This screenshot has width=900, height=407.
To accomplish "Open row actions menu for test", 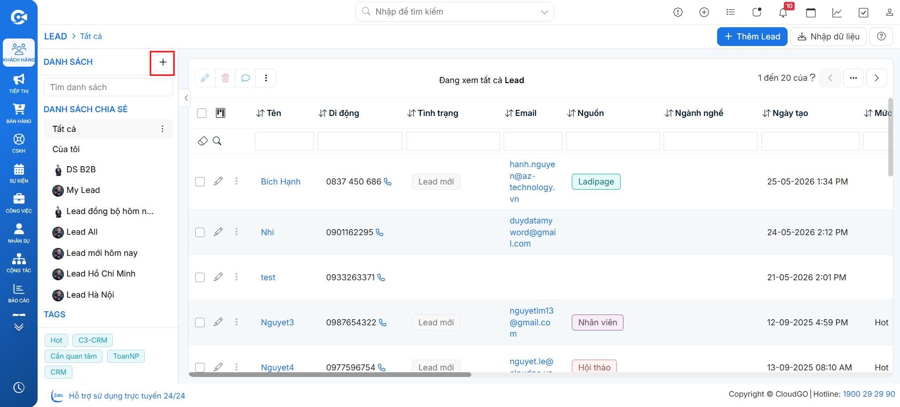I will click(x=237, y=277).
